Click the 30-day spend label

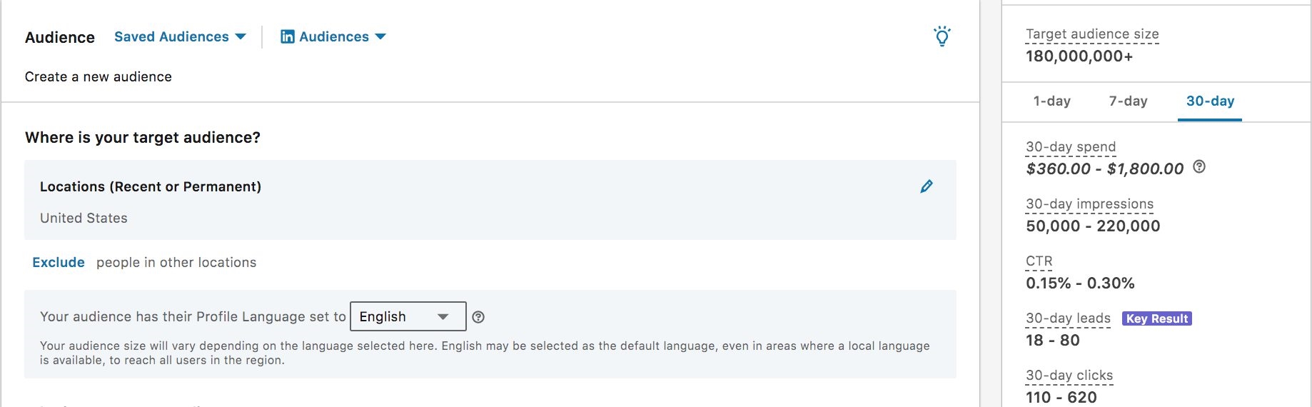pyautogui.click(x=1070, y=147)
